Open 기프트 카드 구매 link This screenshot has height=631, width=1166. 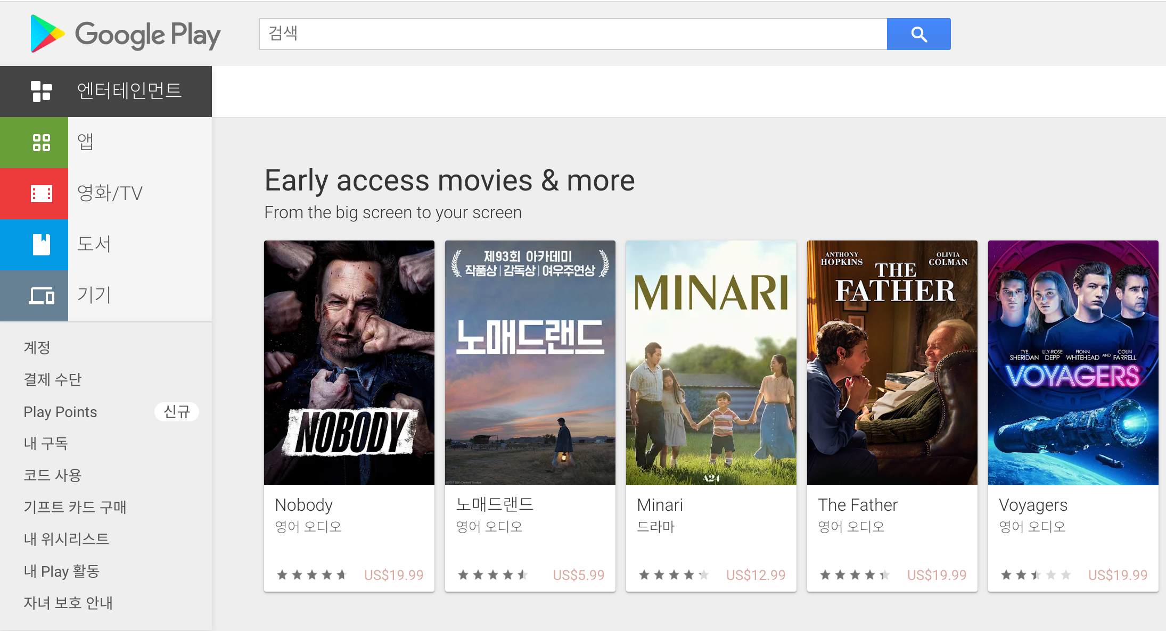click(x=75, y=508)
